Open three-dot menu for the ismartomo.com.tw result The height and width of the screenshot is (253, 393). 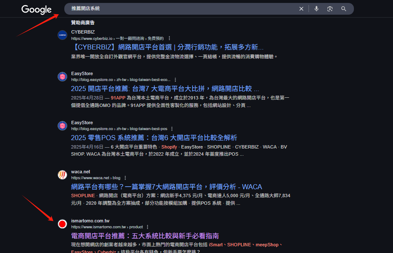point(148,227)
